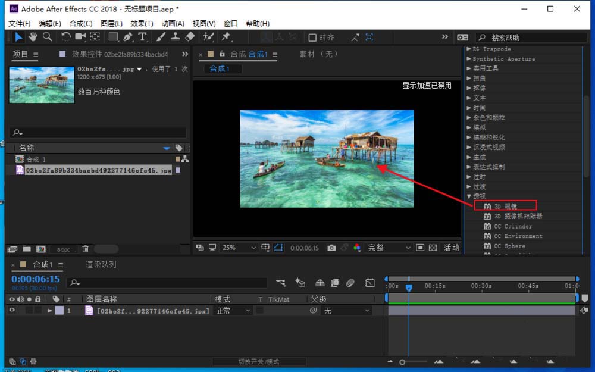Enable the 对齐 snapping checkbox
595x372 pixels.
[312, 37]
